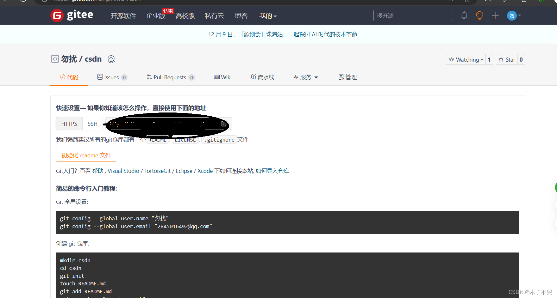Click the Watching count 1
This screenshot has width=557, height=298.
pos(489,59)
